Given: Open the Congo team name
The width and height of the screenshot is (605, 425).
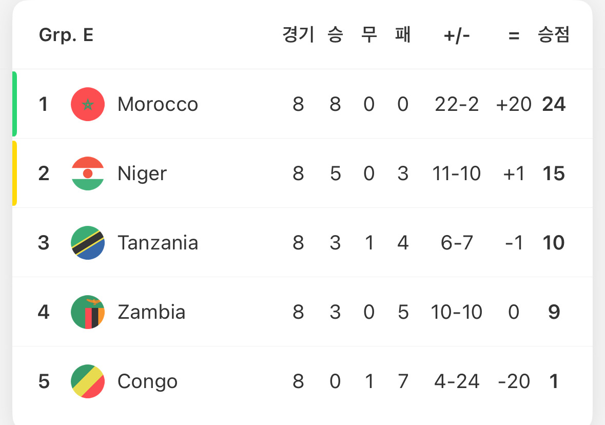Looking at the screenshot, I should pyautogui.click(x=147, y=381).
